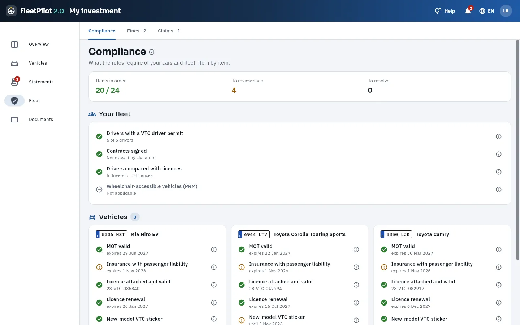Show info for Corolla licence attached and valid
520x325 pixels.
tap(356, 285)
